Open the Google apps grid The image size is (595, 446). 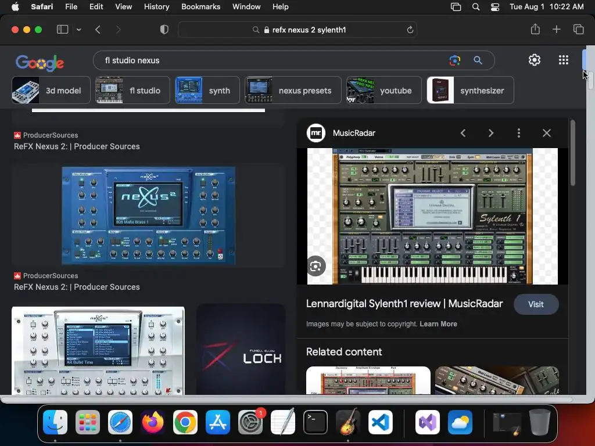[564, 60]
